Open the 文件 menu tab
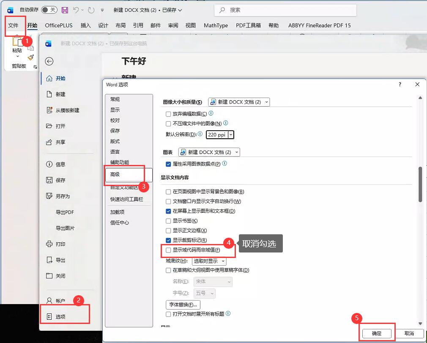This screenshot has width=427, height=343. [x=14, y=25]
